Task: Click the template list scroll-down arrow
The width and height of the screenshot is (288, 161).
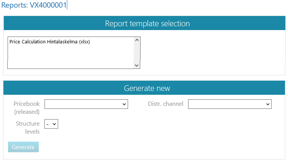Action: pos(137,66)
